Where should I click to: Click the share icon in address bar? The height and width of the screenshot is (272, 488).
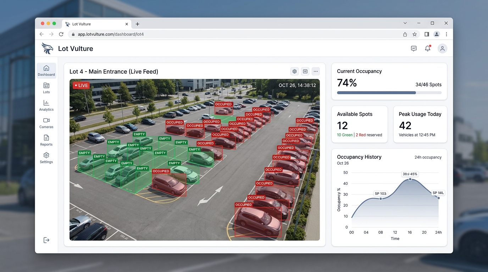pos(405,34)
